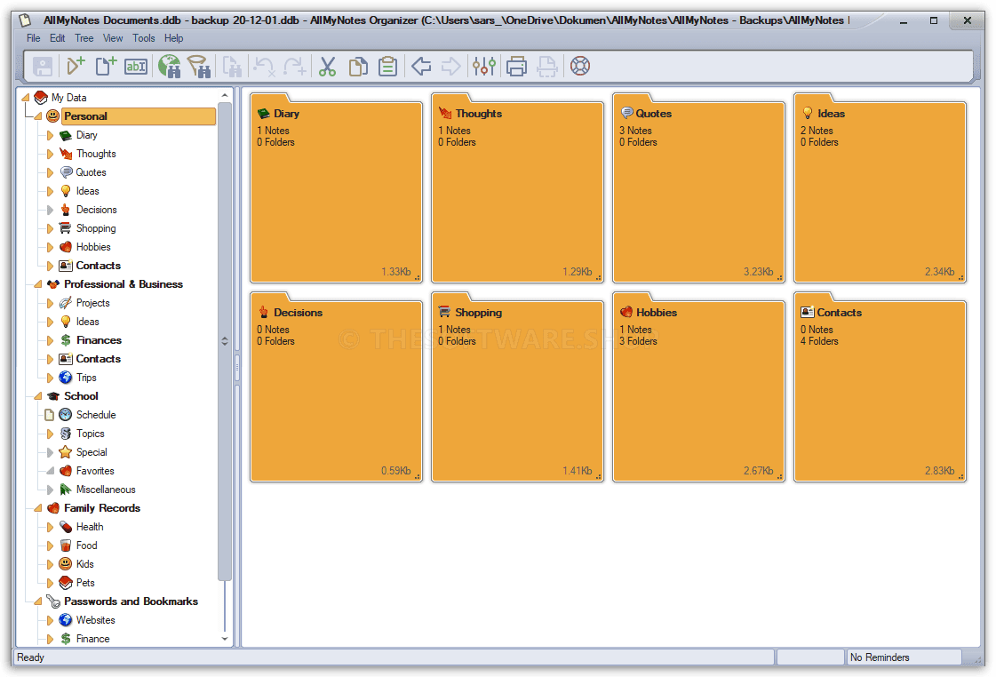The width and height of the screenshot is (996, 677).
Task: Open the Decisions folder card
Action: [x=337, y=386]
